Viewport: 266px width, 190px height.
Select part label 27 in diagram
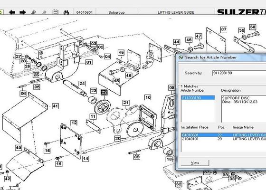point(19,57)
